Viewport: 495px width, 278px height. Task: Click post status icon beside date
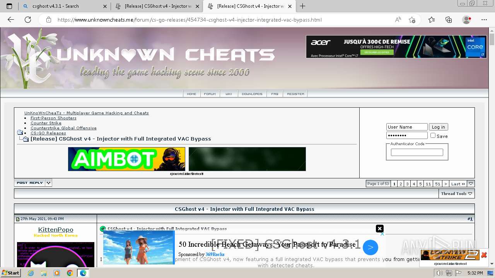[x=18, y=219]
